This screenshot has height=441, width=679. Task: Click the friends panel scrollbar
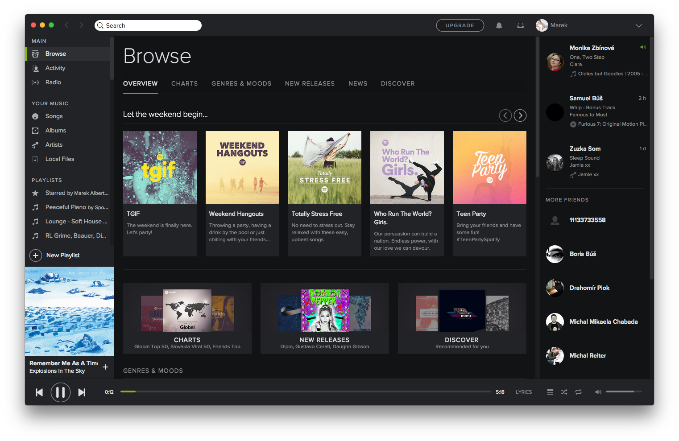652,158
